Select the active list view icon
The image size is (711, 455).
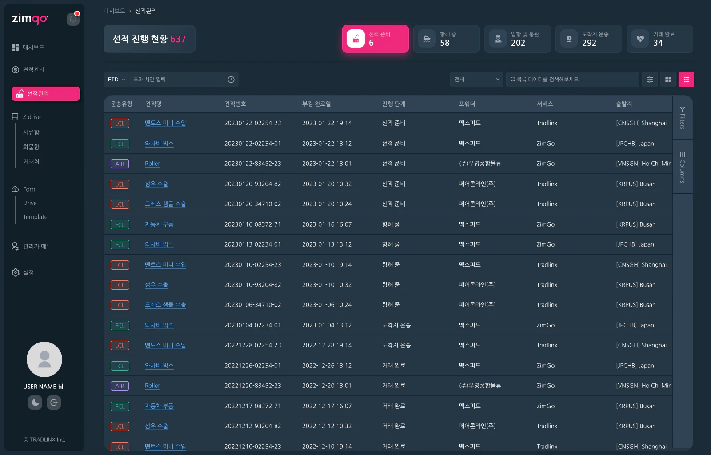coord(686,79)
